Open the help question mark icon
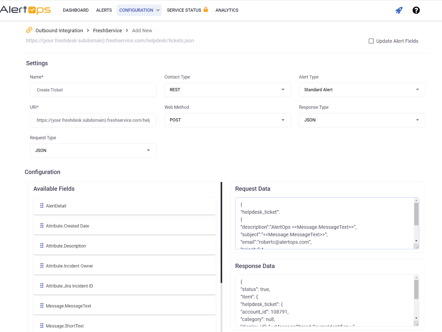Image resolution: width=442 pixels, height=332 pixels. tap(416, 10)
